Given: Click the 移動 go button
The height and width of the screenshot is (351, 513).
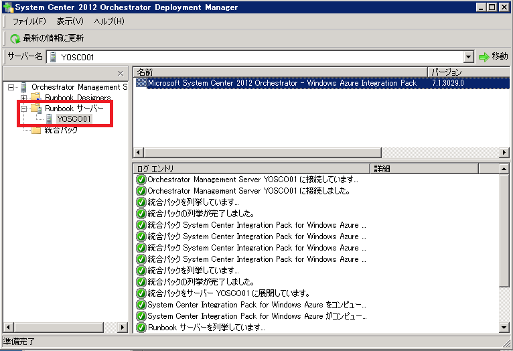Looking at the screenshot, I should 494,56.
